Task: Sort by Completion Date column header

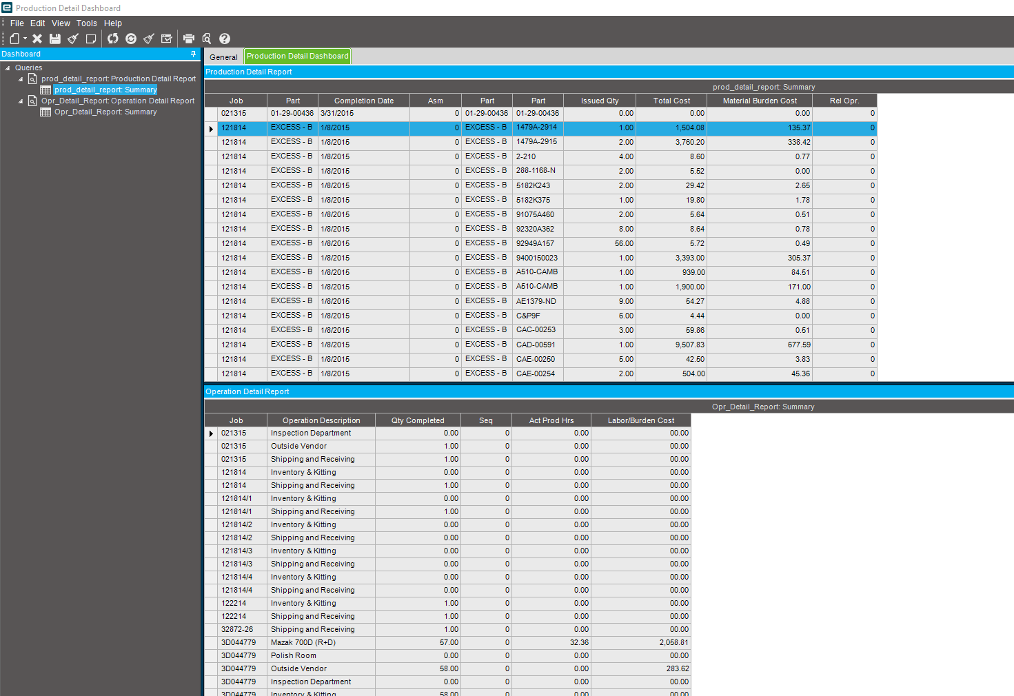Action: coord(364,101)
